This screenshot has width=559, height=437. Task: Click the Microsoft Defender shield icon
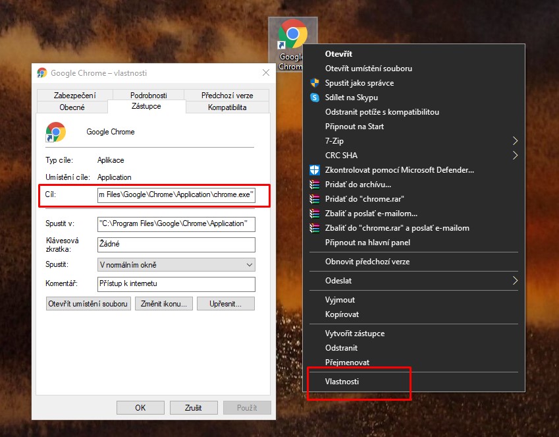(314, 170)
